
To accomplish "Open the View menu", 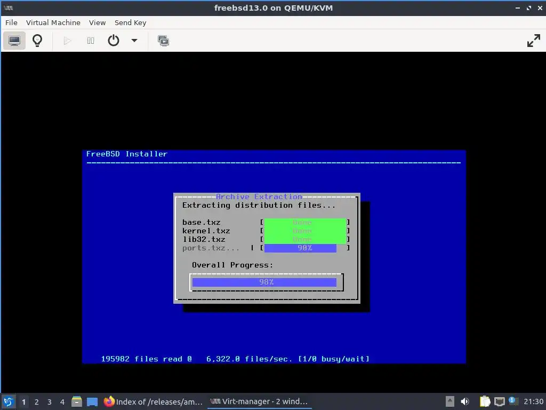I will (97, 22).
